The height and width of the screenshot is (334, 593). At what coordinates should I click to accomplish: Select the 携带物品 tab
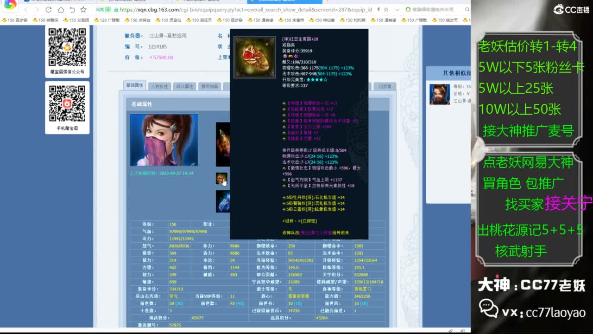pyautogui.click(x=208, y=86)
